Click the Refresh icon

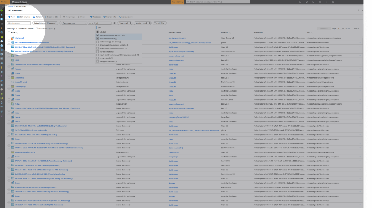pos(34,17)
